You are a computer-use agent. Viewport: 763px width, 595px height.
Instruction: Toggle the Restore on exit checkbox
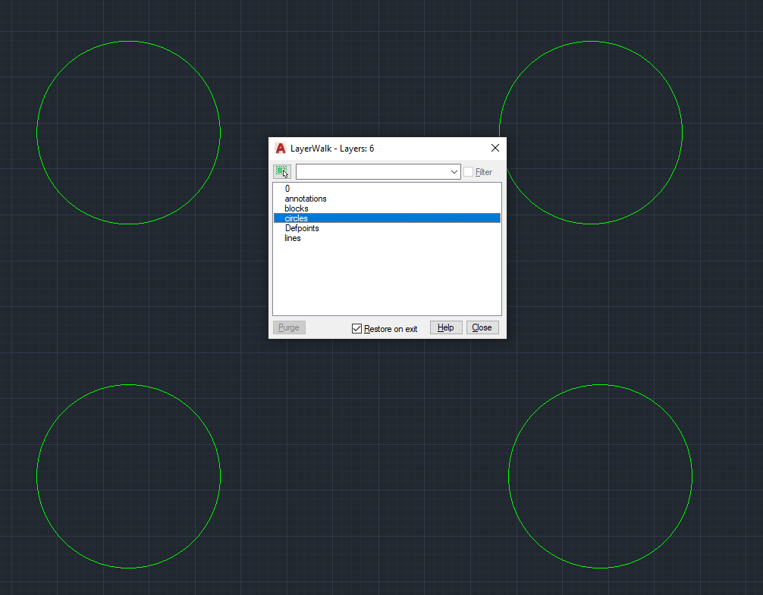[356, 329]
